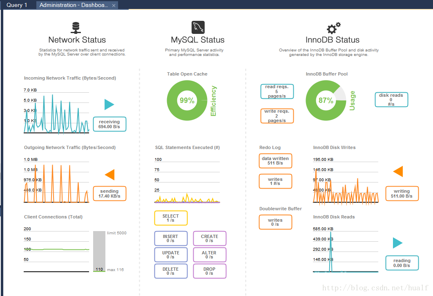Click the read reqs. 5 pages/s box
433x296 pixels.
click(x=277, y=91)
